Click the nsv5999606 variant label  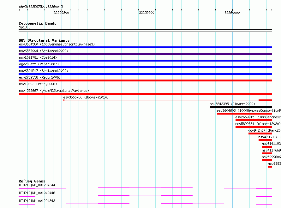[x=271, y=157]
